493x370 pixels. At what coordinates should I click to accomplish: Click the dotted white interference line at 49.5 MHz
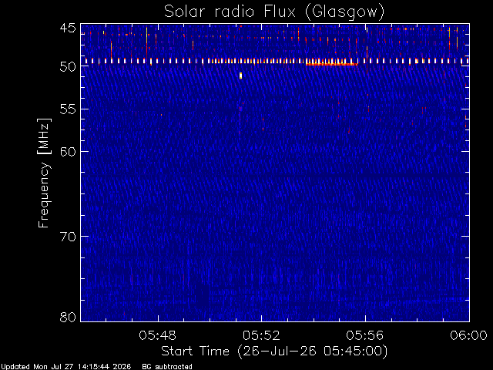275,61
